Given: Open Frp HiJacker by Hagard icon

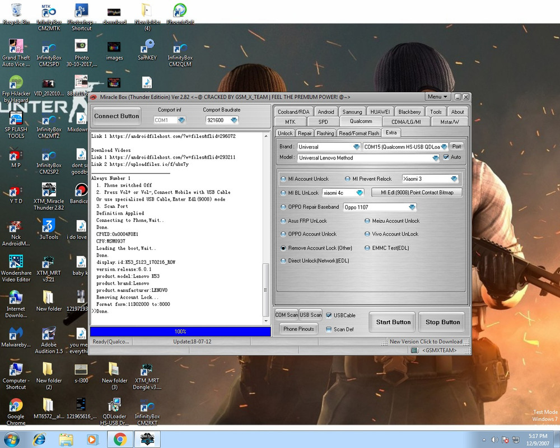Looking at the screenshot, I should 16,89.
